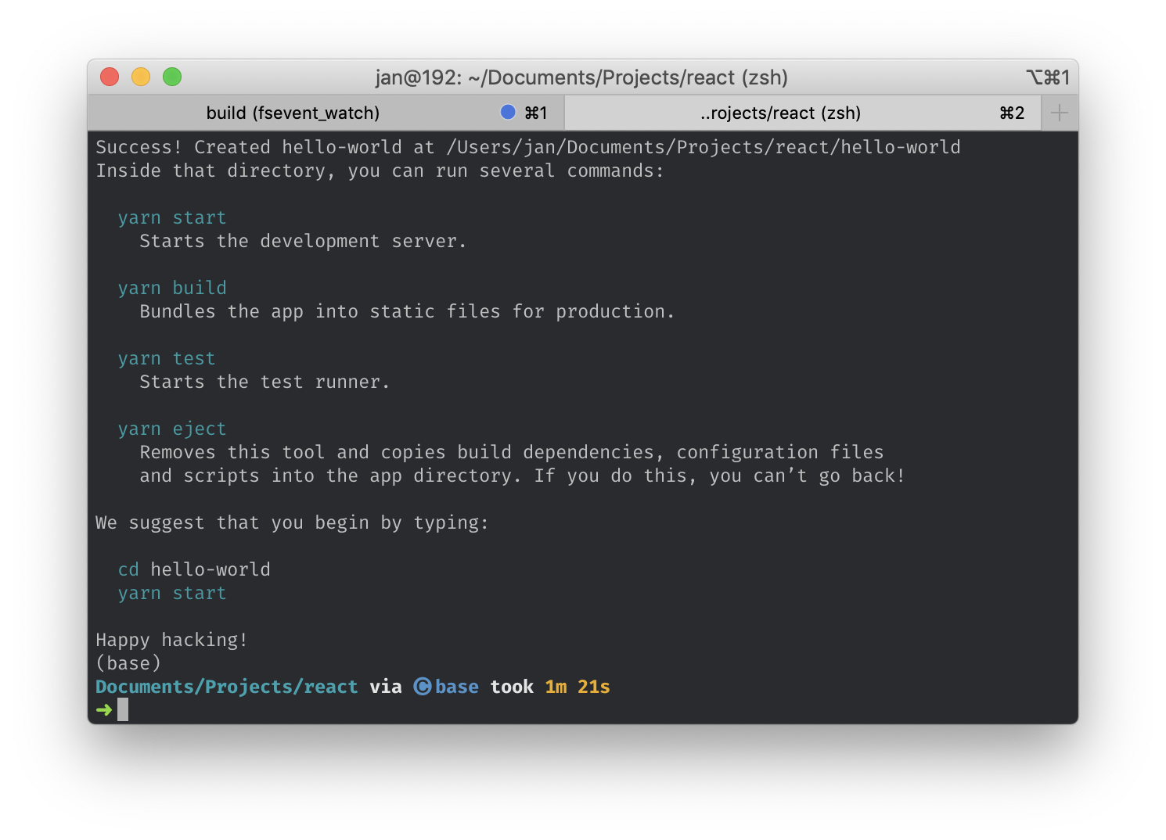Minimize the window with yellow button
Screen dimensions: 1166x840
pyautogui.click(x=141, y=77)
